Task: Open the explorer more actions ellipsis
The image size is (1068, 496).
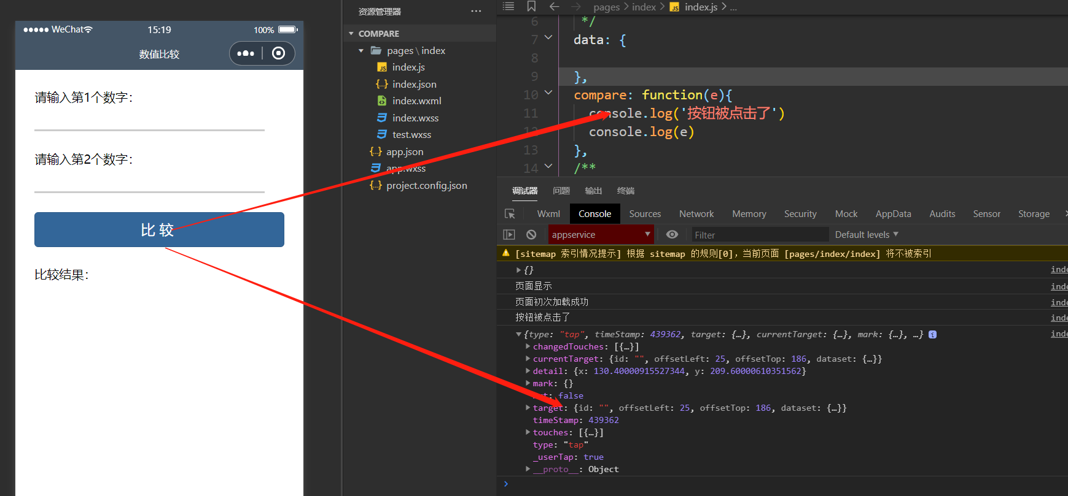Action: pos(476,11)
